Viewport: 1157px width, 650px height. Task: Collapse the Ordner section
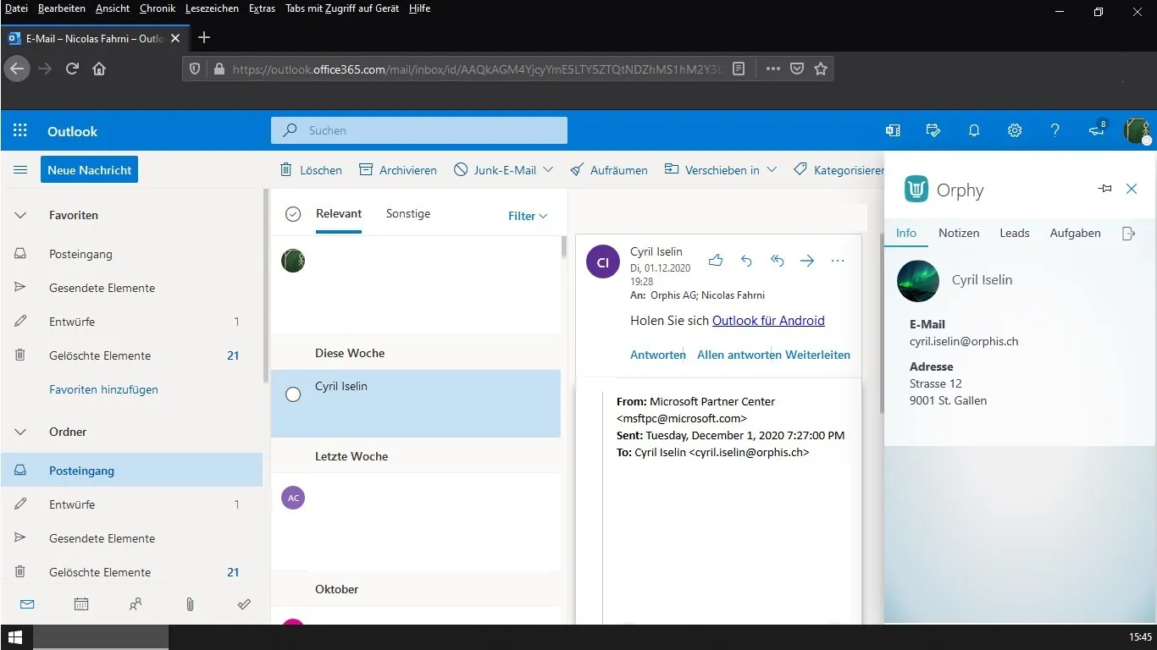[x=20, y=432]
